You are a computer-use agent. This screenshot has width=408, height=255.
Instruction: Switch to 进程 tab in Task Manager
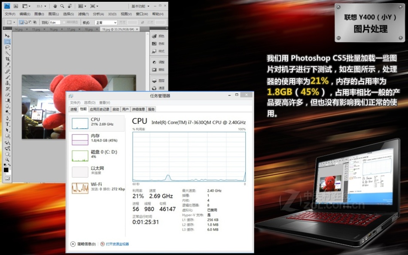click(x=73, y=109)
